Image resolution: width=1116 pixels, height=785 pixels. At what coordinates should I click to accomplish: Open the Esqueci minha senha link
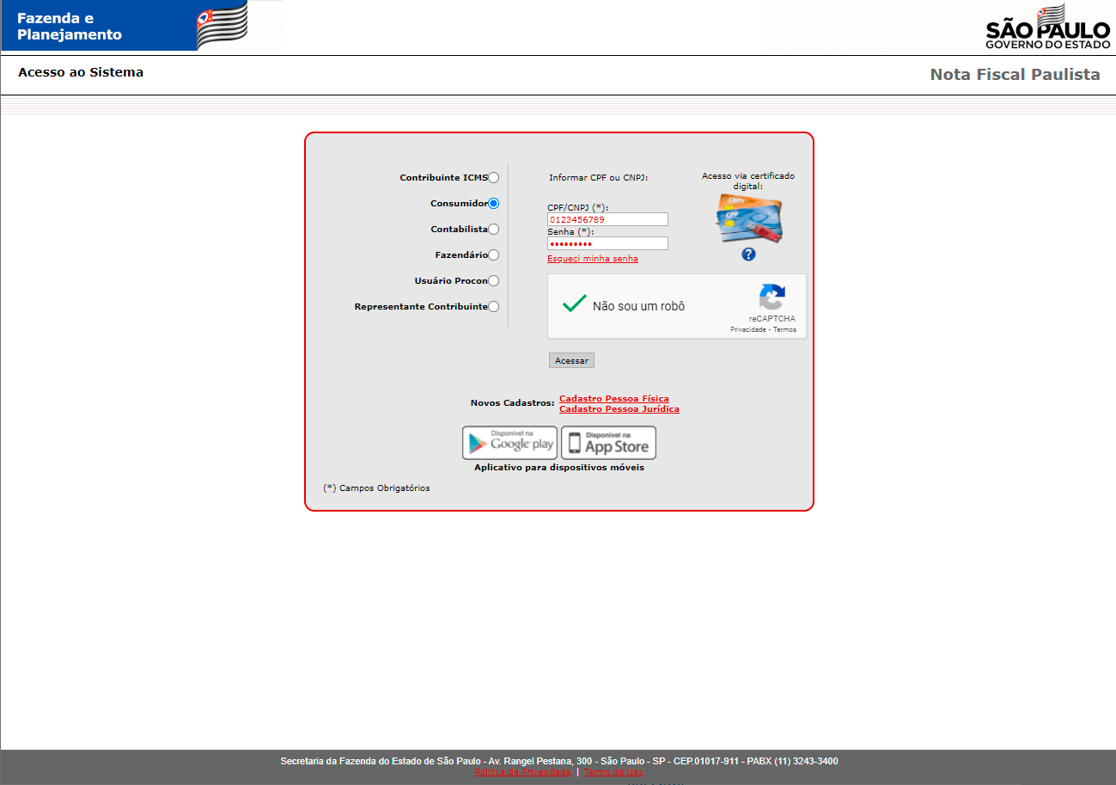(593, 259)
